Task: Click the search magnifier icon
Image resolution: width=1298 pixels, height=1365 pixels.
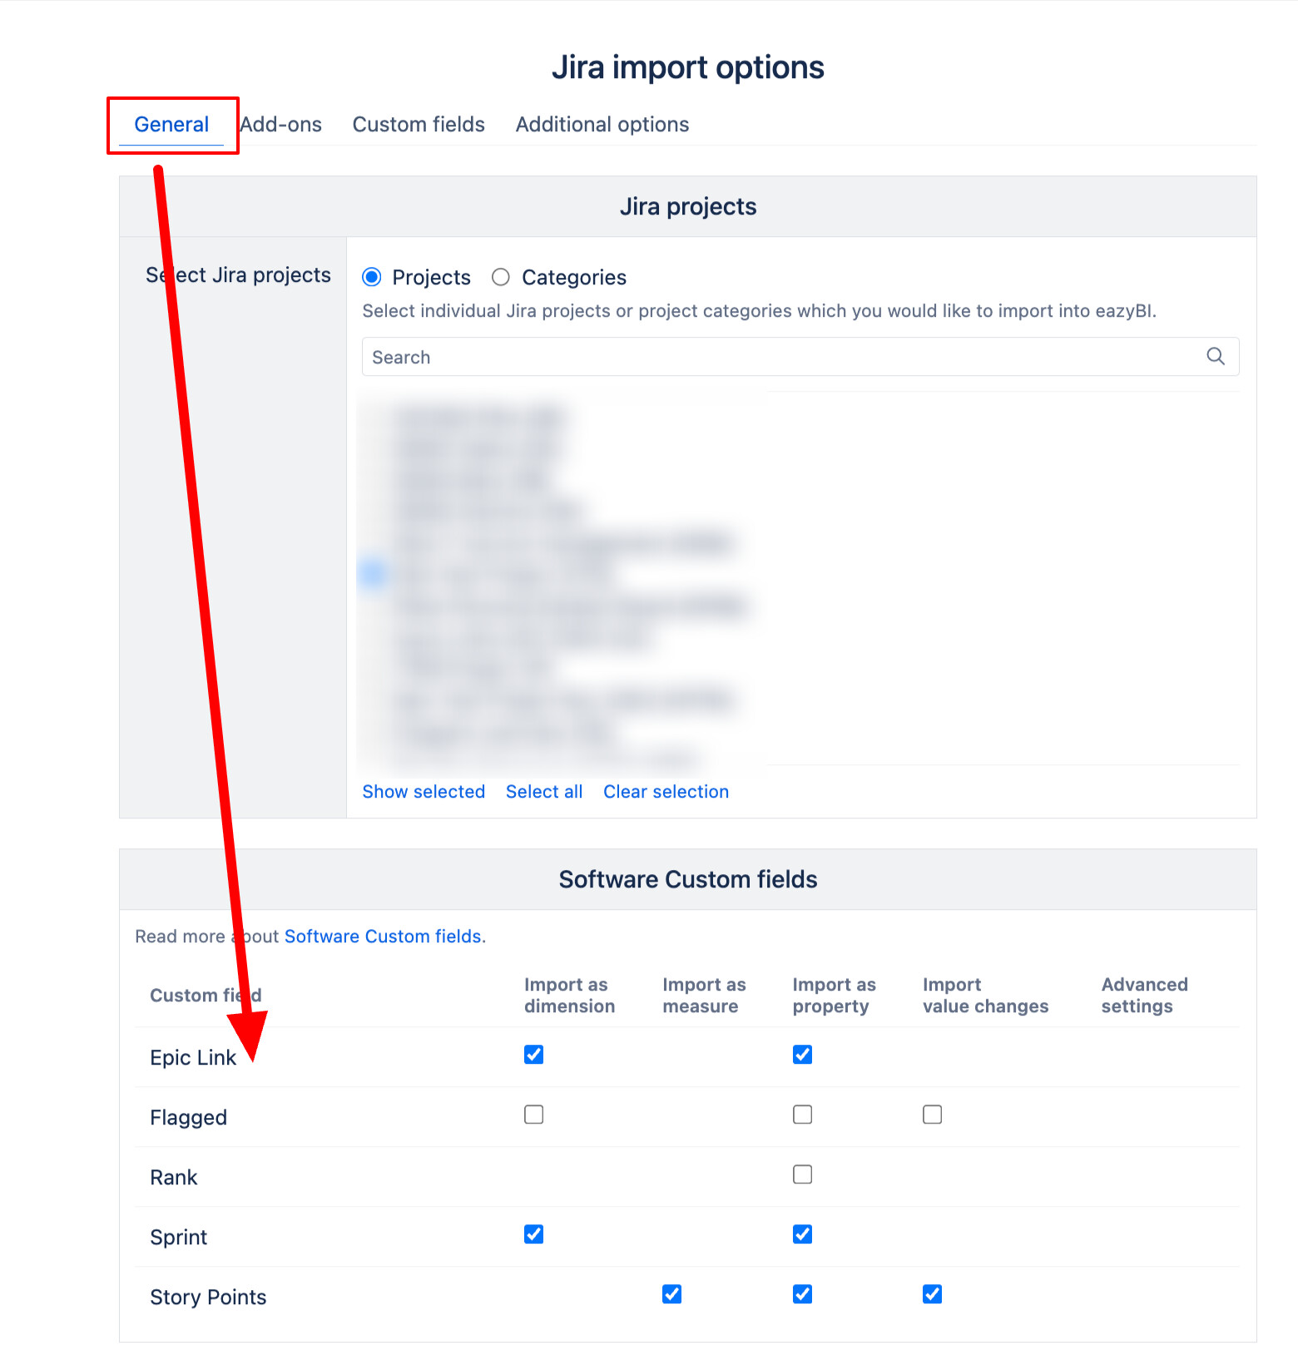Action: pos(1215,357)
